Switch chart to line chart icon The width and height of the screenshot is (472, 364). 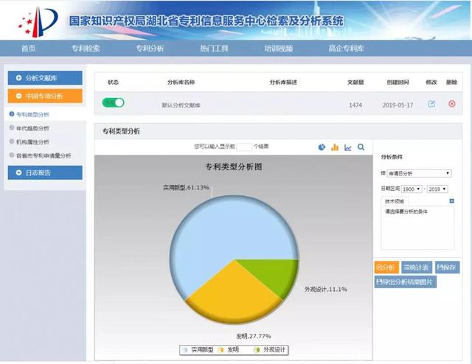pyautogui.click(x=348, y=147)
